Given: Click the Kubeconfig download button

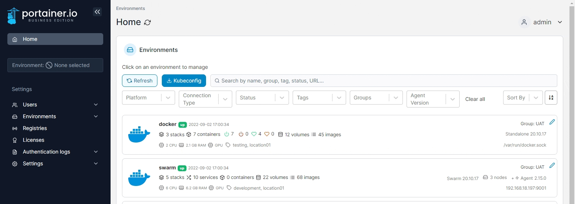Looking at the screenshot, I should point(184,81).
